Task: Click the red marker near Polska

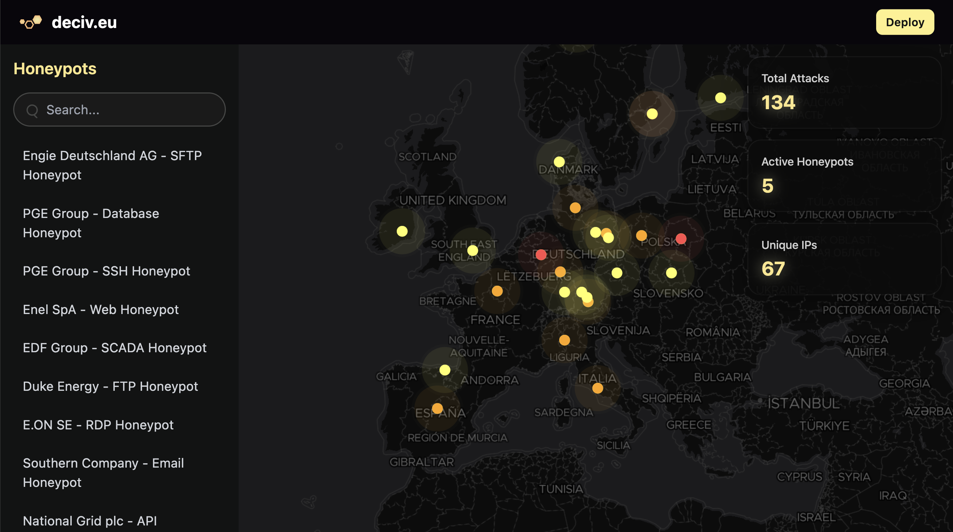Action: 681,239
